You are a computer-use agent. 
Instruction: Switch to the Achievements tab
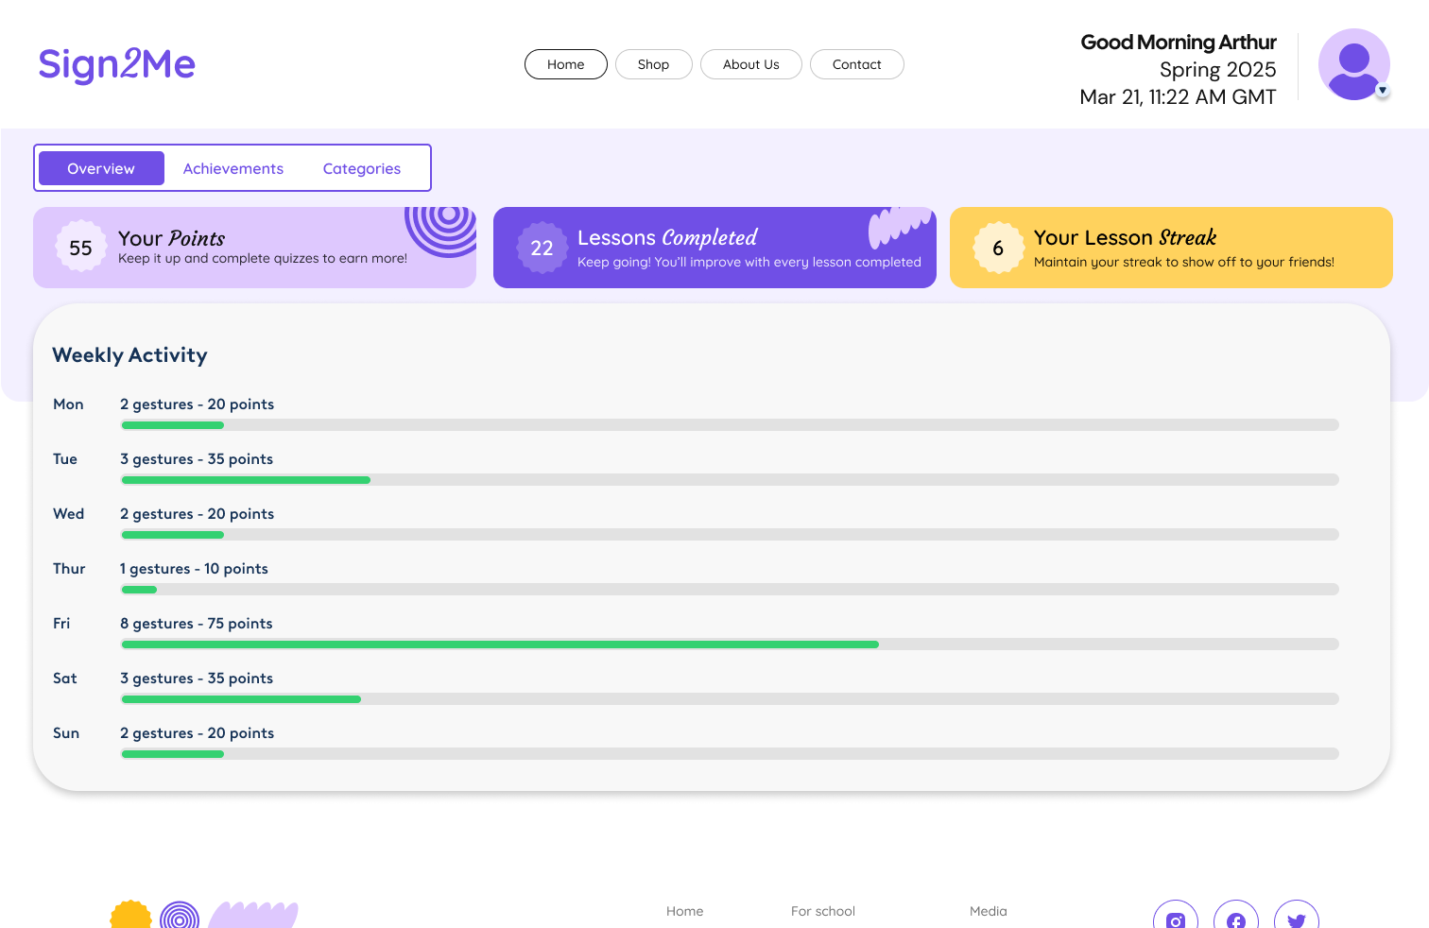click(233, 168)
